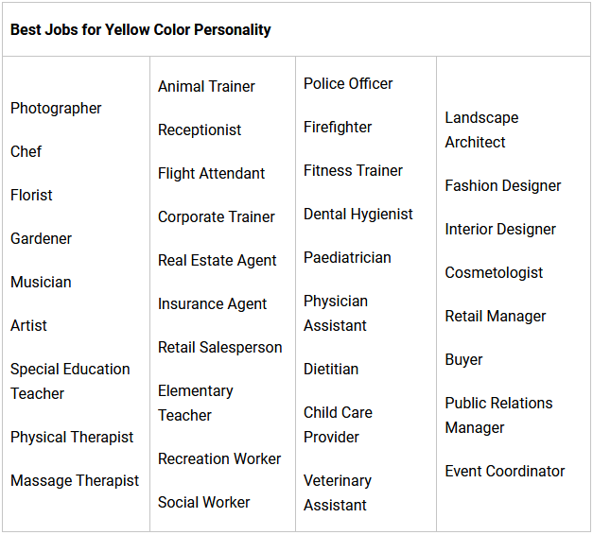Click the Retail Salesperson entry
Screen dimensions: 593x535
[219, 348]
